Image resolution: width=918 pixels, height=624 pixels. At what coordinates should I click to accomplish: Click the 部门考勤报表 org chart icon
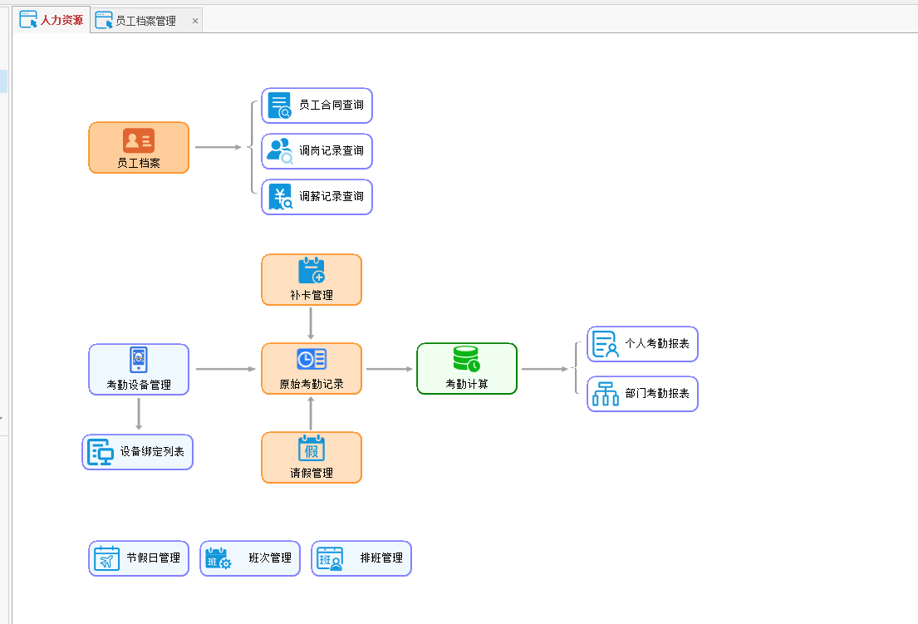605,394
